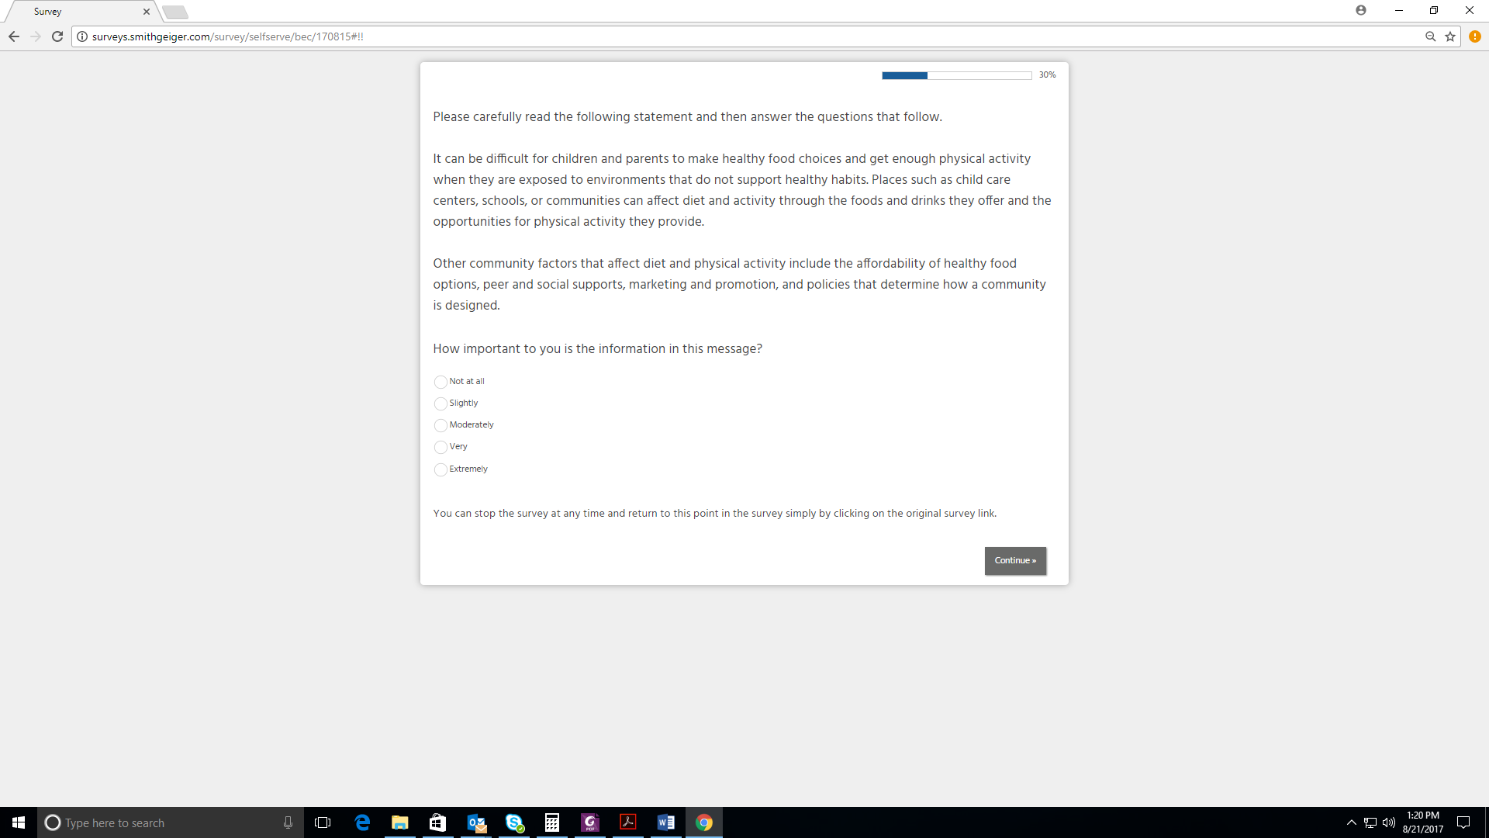Expand the hidden system tray icons chevron
The width and height of the screenshot is (1489, 838).
click(1351, 822)
